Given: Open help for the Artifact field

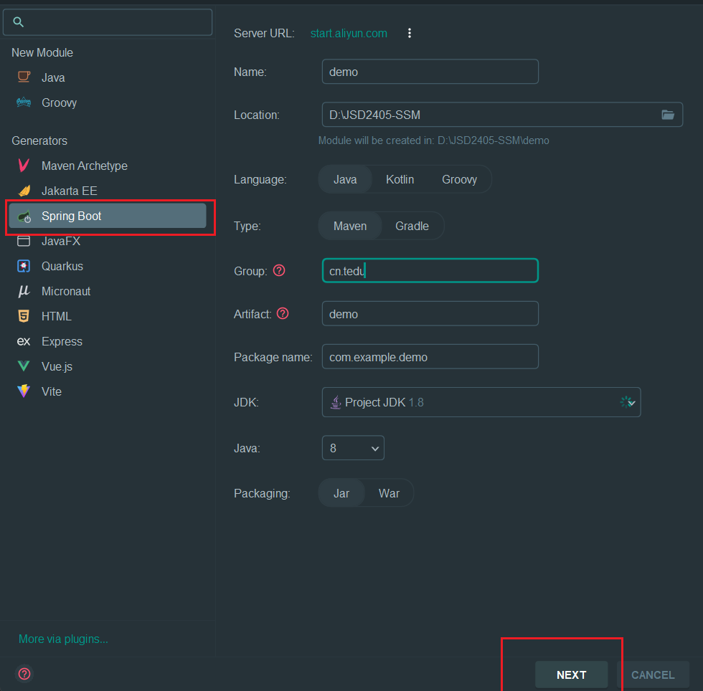Looking at the screenshot, I should point(283,314).
